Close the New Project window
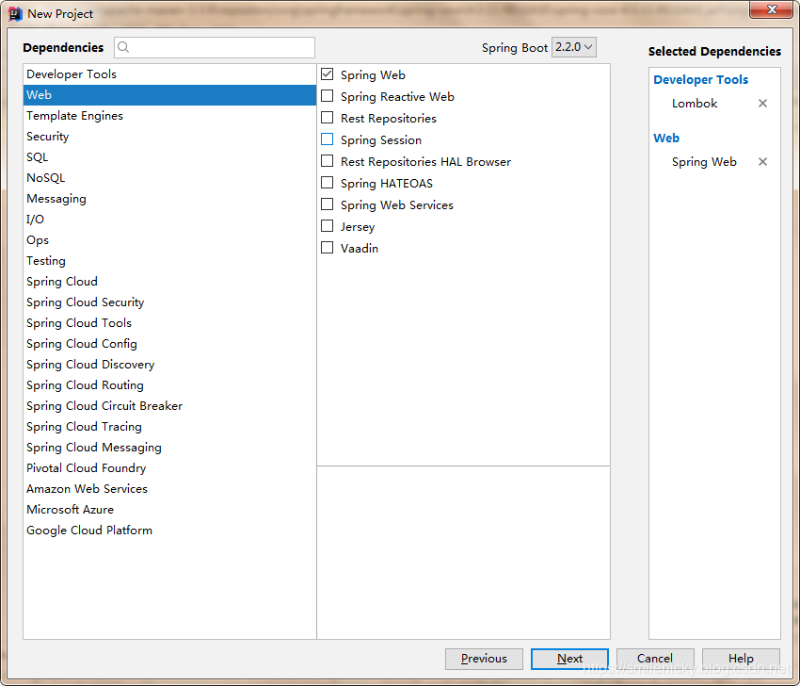Image resolution: width=800 pixels, height=686 pixels. coord(772,9)
